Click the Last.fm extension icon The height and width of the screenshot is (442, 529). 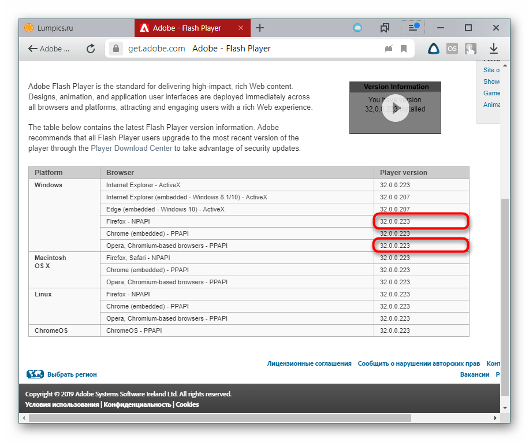(452, 49)
